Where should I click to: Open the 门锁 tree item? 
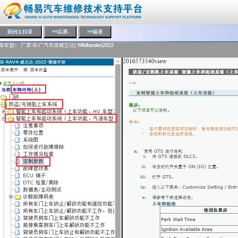coord(14,97)
